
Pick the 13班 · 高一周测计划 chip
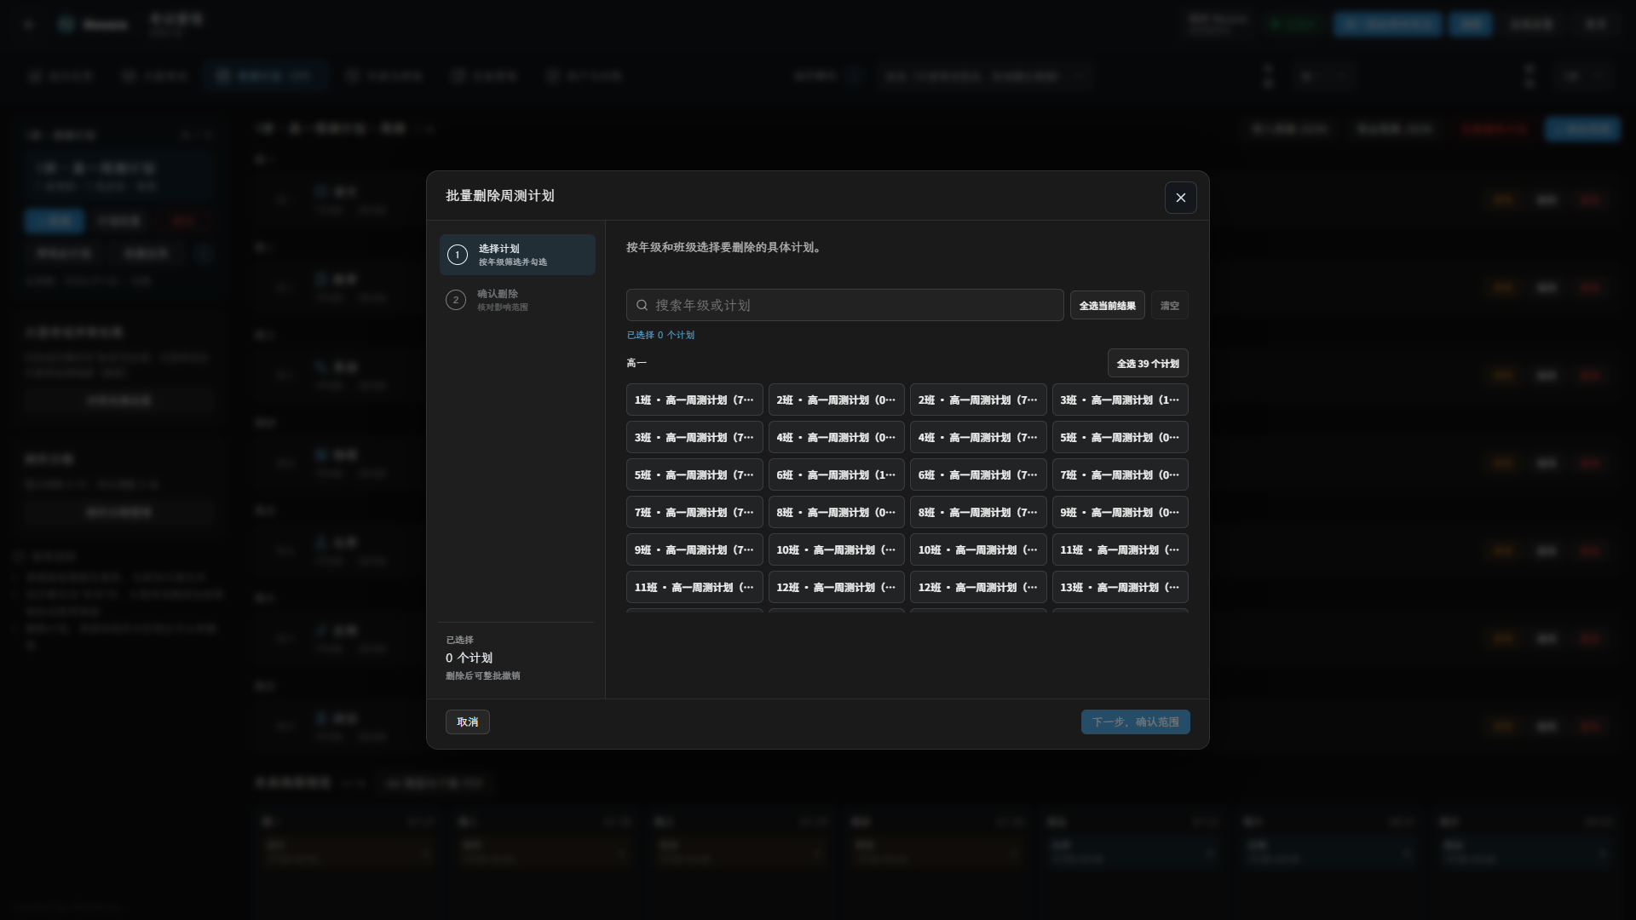1120,587
